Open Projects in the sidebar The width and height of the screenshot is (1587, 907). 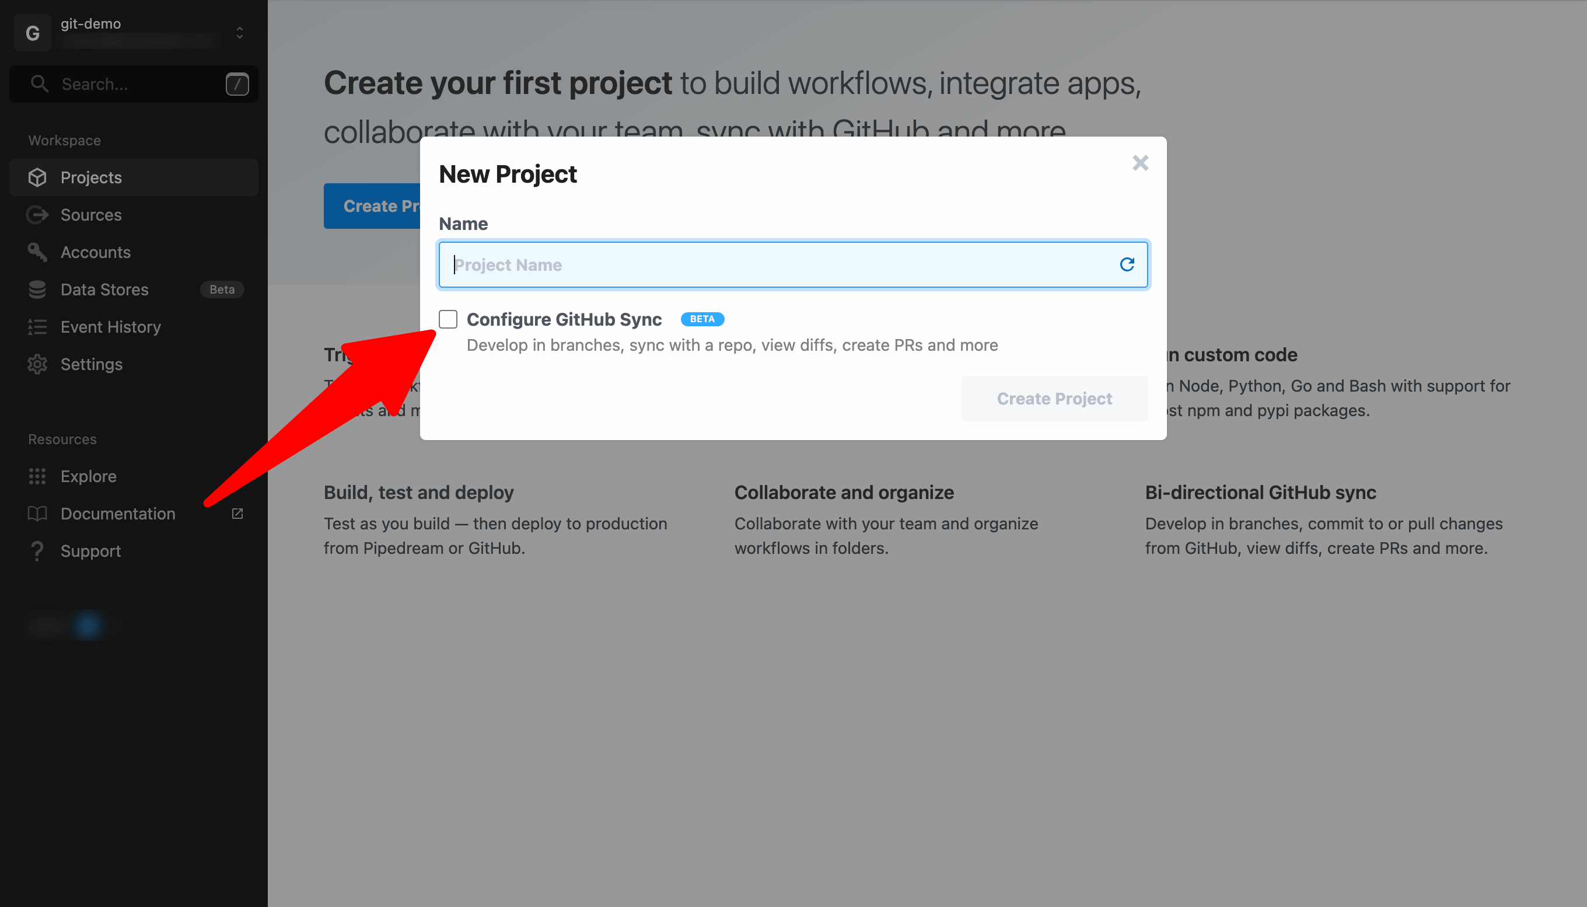tap(134, 177)
